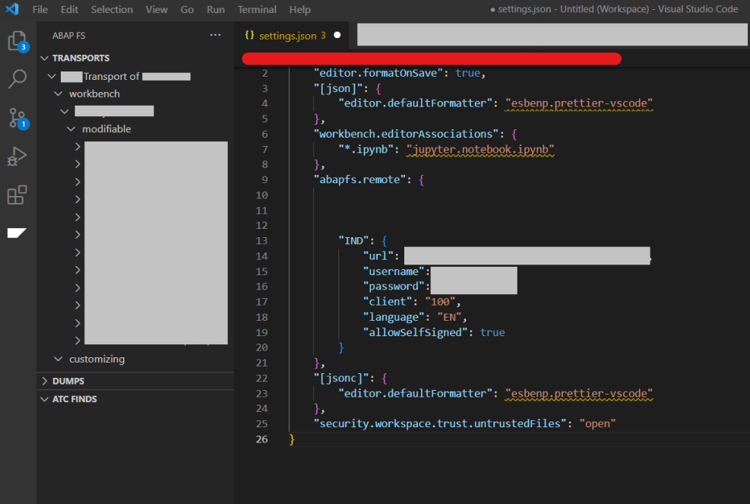Collapse the workbench tree node
Viewport: 750px width, 504px height.
coord(94,94)
